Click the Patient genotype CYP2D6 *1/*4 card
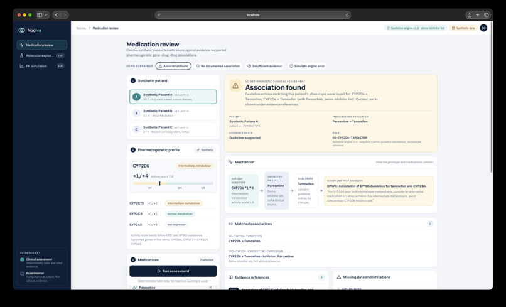This screenshot has width=506, height=307. pos(244,191)
